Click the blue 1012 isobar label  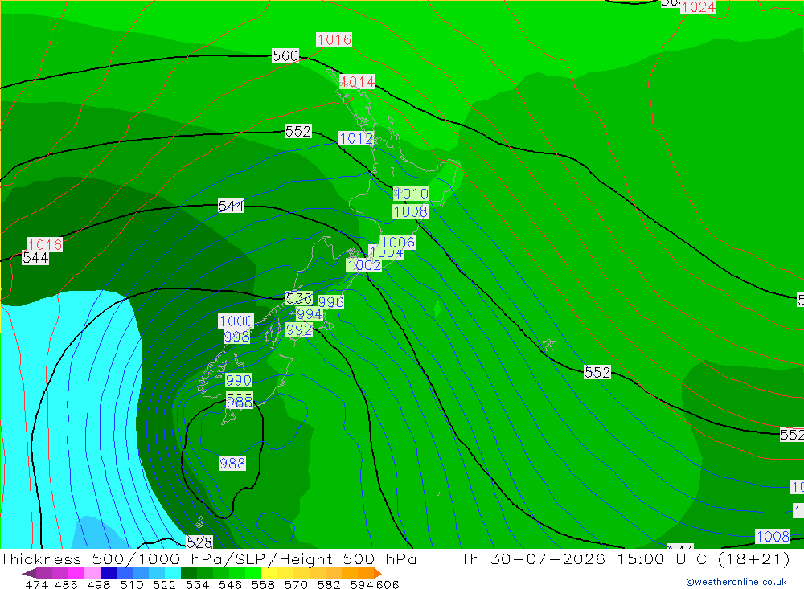point(356,138)
